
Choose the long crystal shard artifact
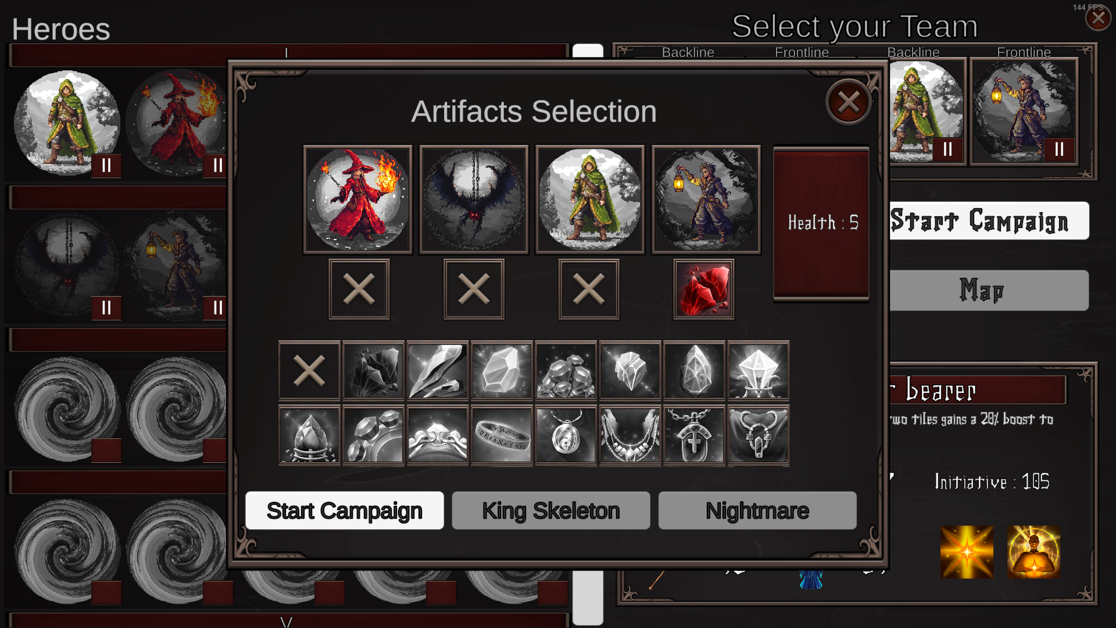tap(438, 370)
